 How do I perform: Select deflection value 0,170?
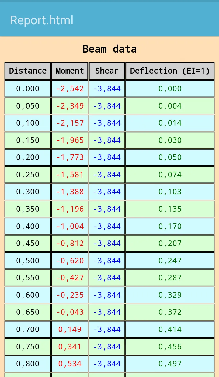click(x=170, y=226)
